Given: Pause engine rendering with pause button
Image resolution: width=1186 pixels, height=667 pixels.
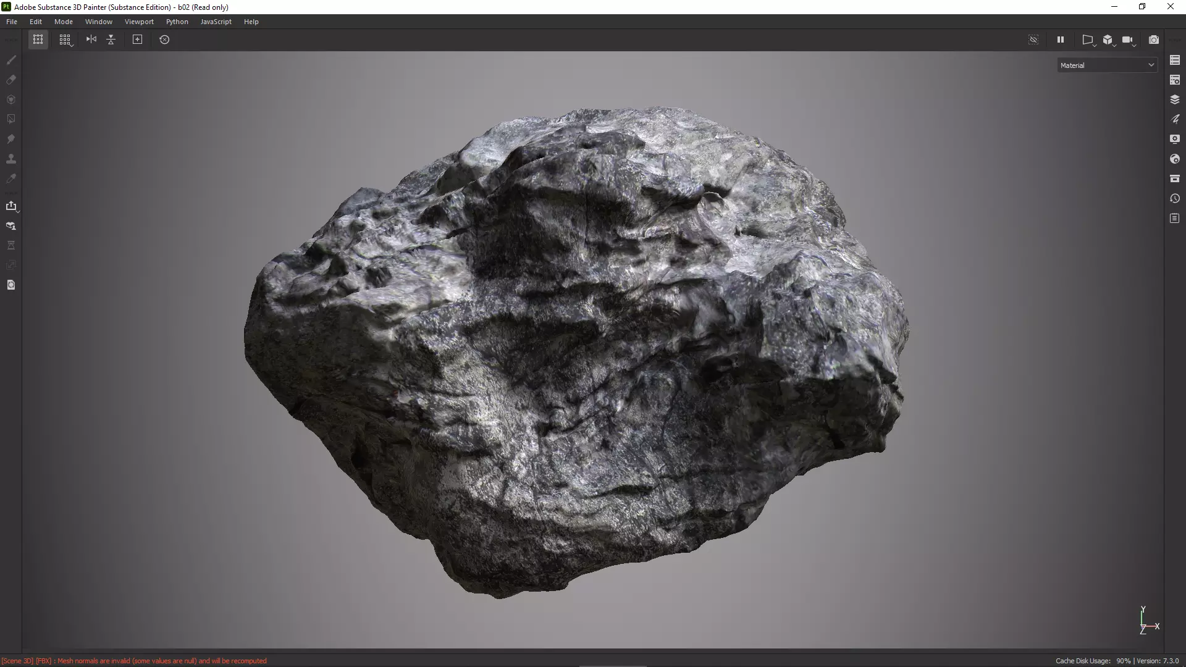Looking at the screenshot, I should pyautogui.click(x=1061, y=40).
